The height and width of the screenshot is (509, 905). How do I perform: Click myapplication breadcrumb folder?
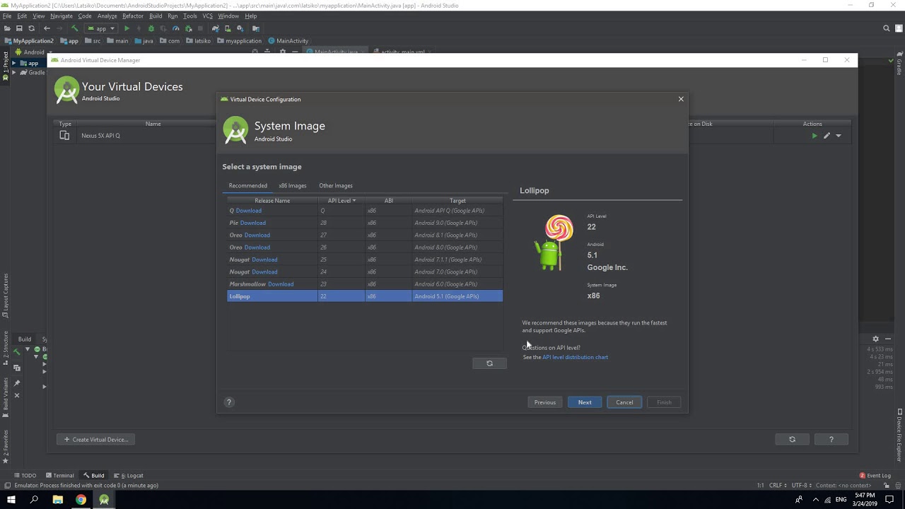240,41
